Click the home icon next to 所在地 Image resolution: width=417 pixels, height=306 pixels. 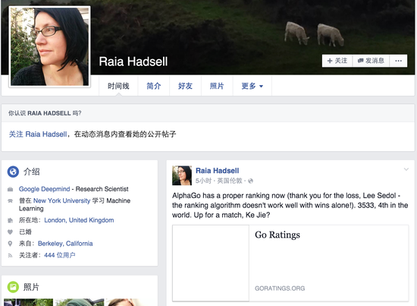coord(10,220)
